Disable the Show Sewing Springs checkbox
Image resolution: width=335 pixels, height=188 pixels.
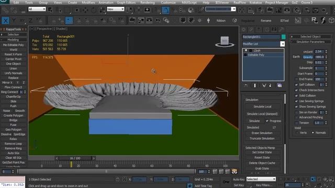tap(296, 107)
